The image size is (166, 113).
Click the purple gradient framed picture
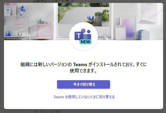point(128,28)
